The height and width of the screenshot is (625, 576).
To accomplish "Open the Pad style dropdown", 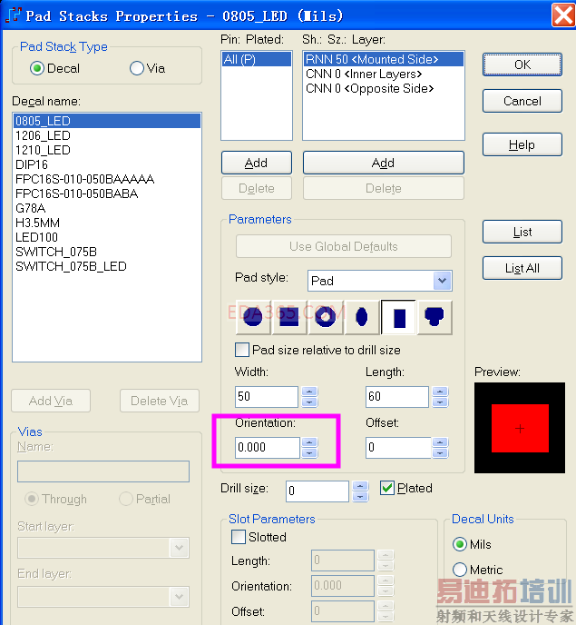I will (442, 281).
